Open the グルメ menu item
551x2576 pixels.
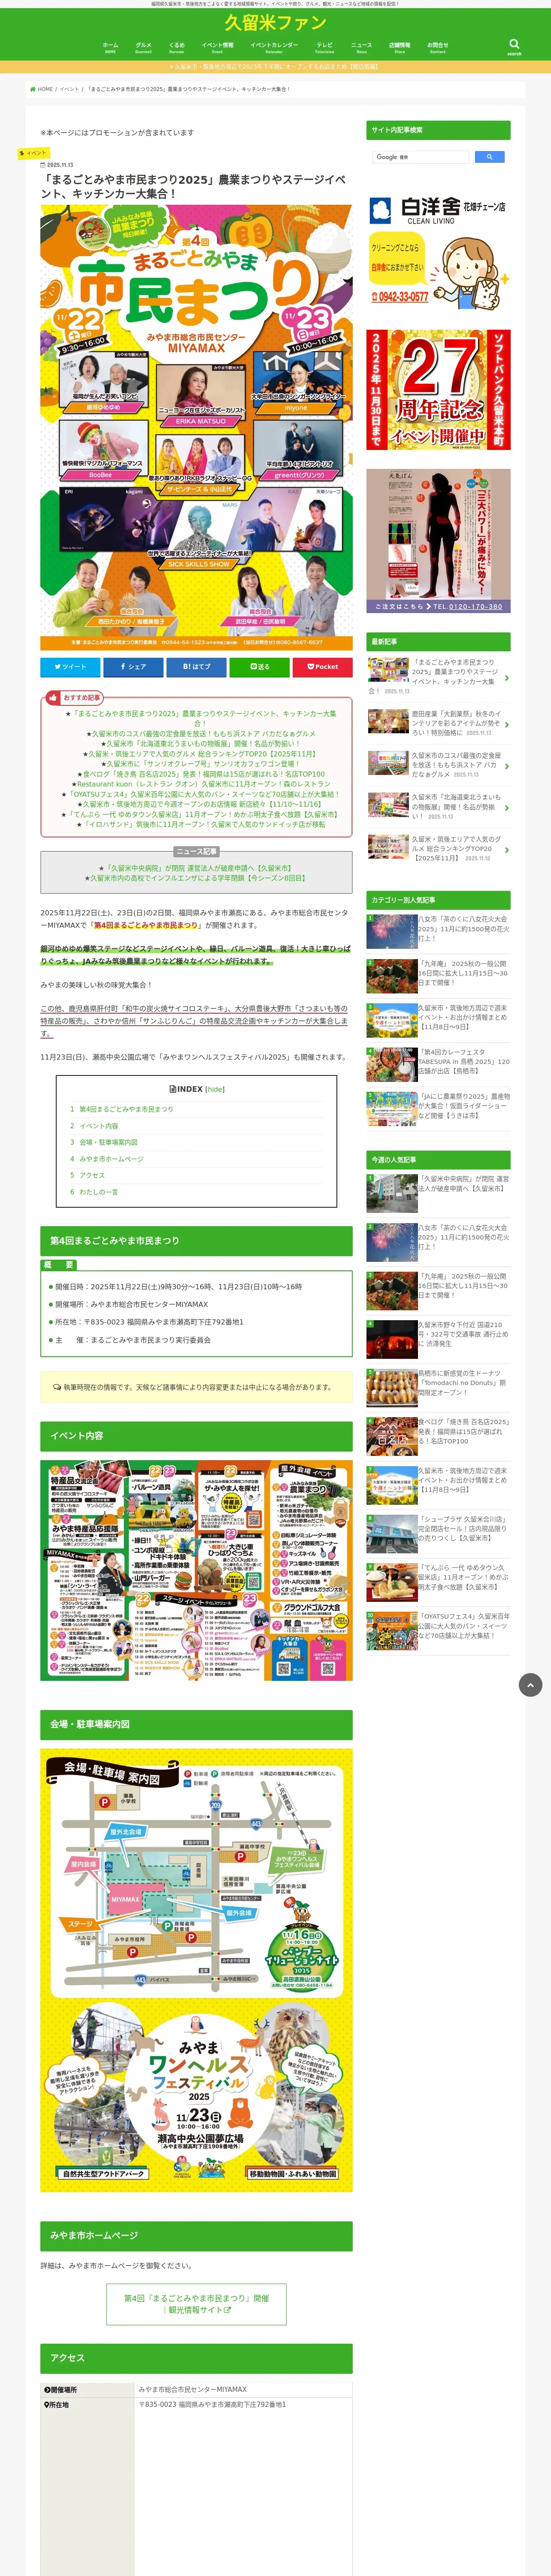tap(143, 47)
